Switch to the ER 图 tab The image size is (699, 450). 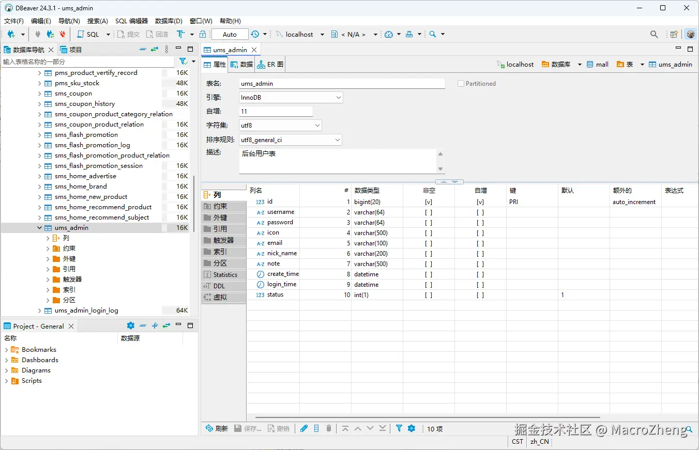pyautogui.click(x=270, y=65)
